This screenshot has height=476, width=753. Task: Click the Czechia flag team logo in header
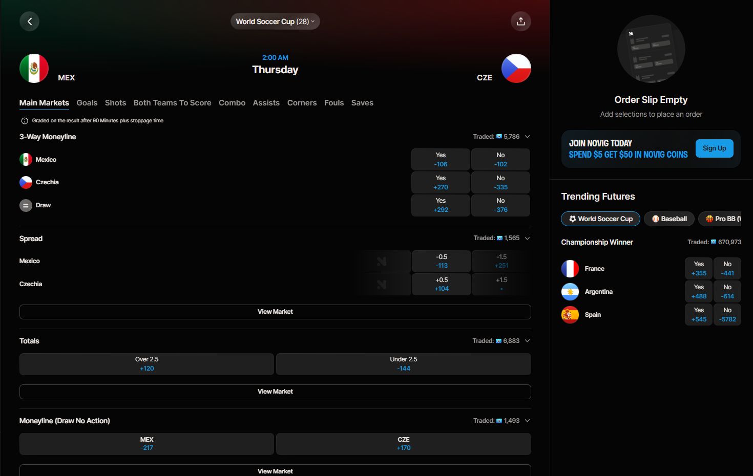click(516, 68)
